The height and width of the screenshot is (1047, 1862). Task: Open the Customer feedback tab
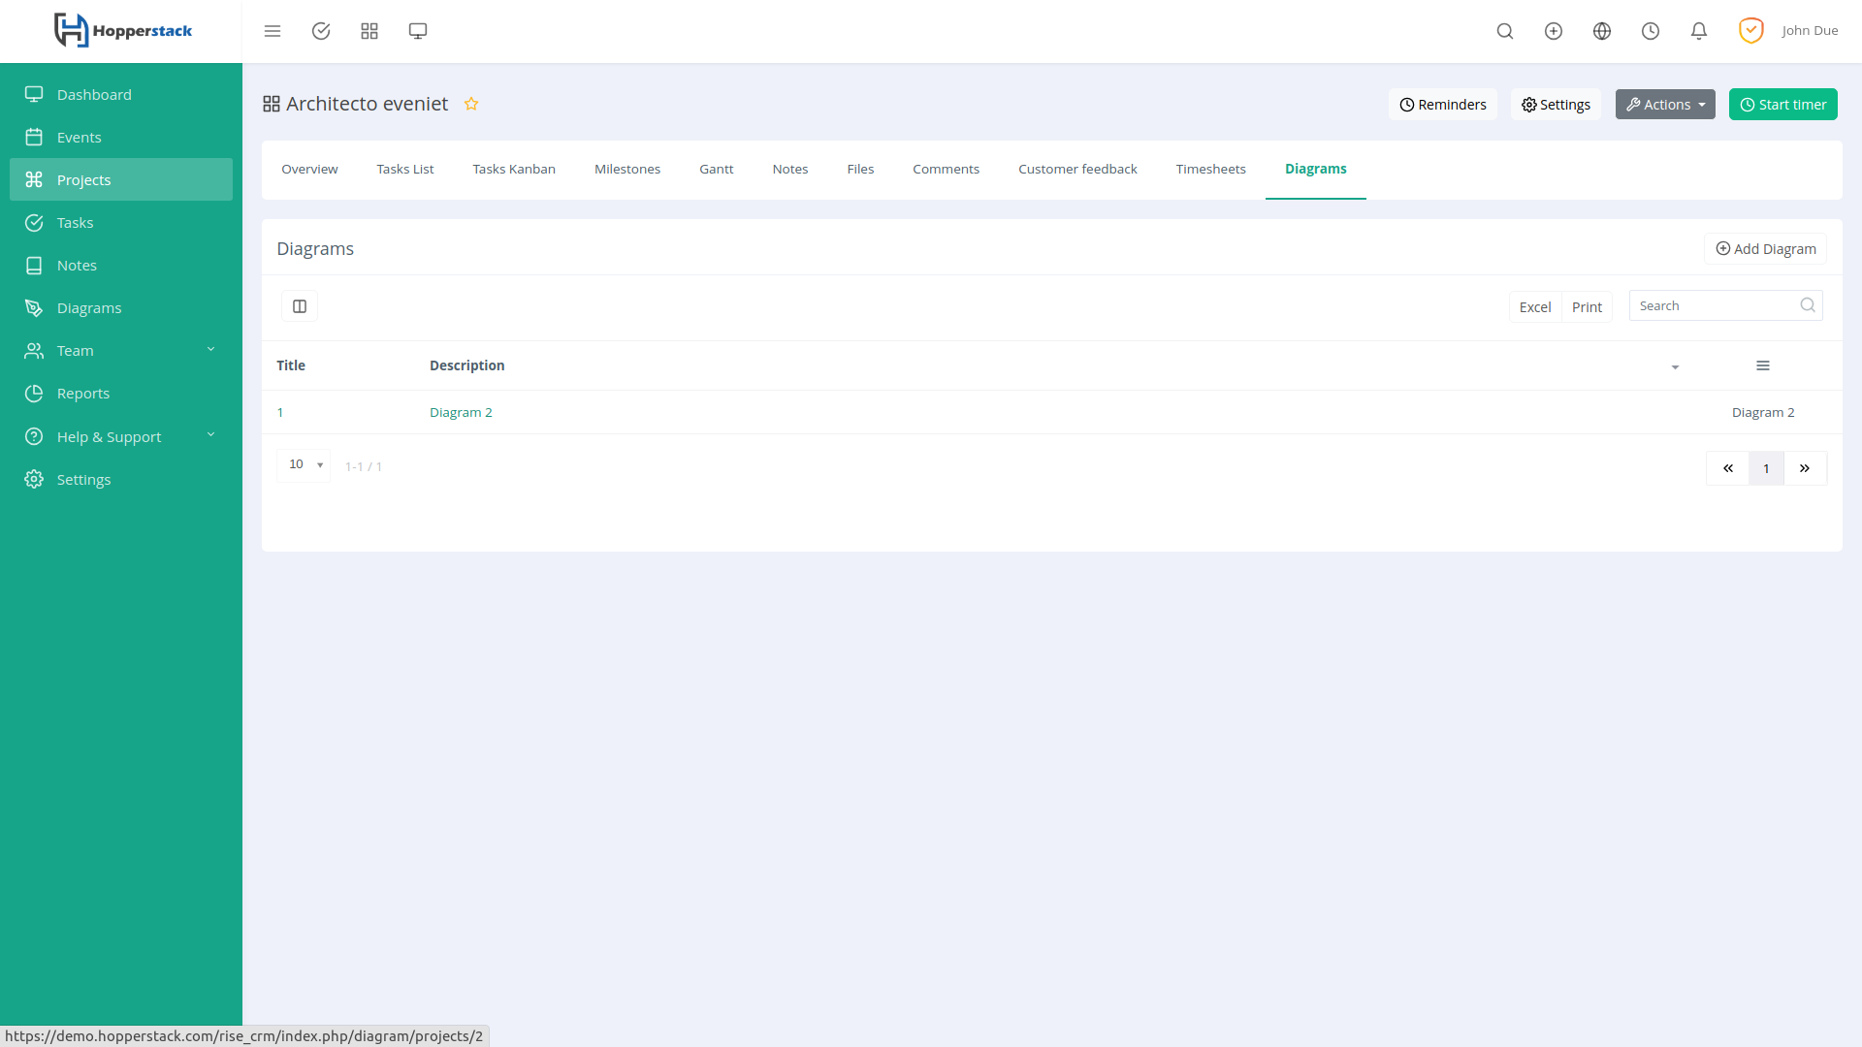tap(1077, 169)
